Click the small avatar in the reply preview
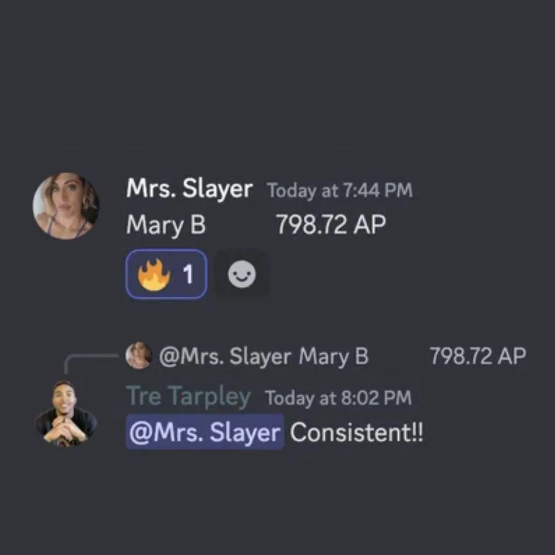Image resolution: width=555 pixels, height=555 pixels. coord(138,356)
